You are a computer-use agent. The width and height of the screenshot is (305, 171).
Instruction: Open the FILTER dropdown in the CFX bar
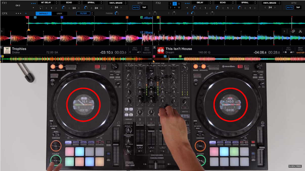(84, 13)
